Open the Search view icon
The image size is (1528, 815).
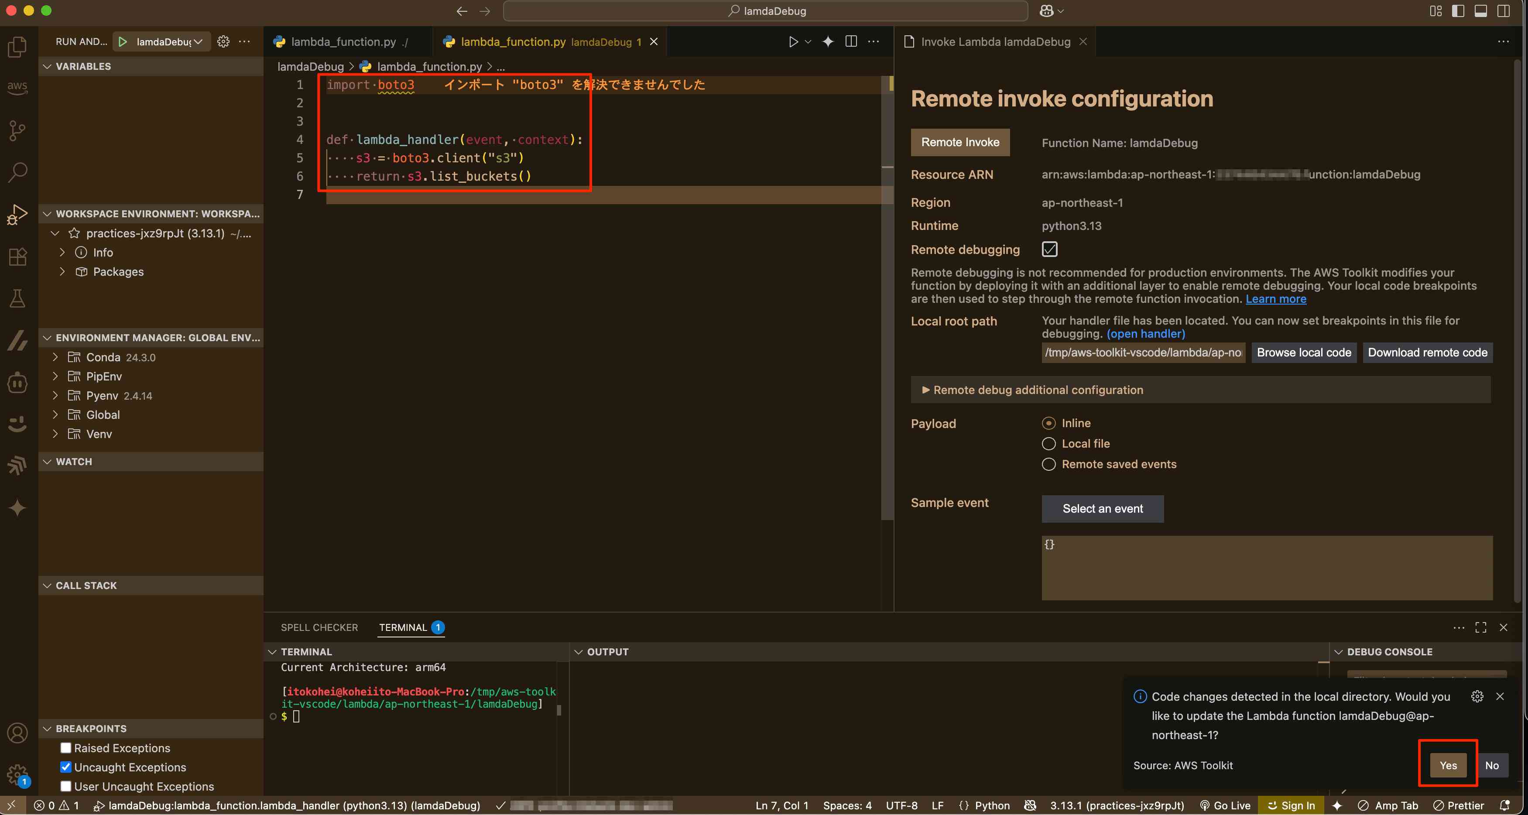click(x=17, y=173)
